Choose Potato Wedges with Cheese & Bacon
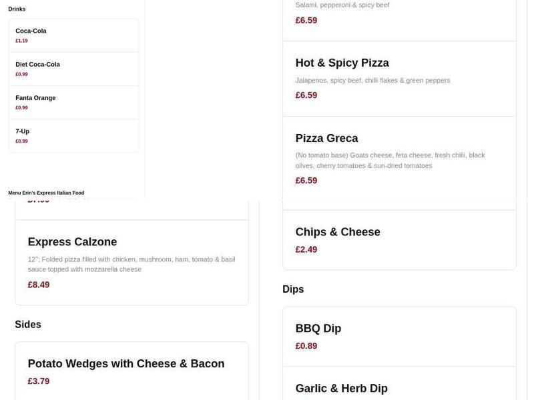534x400 pixels. tap(131, 371)
